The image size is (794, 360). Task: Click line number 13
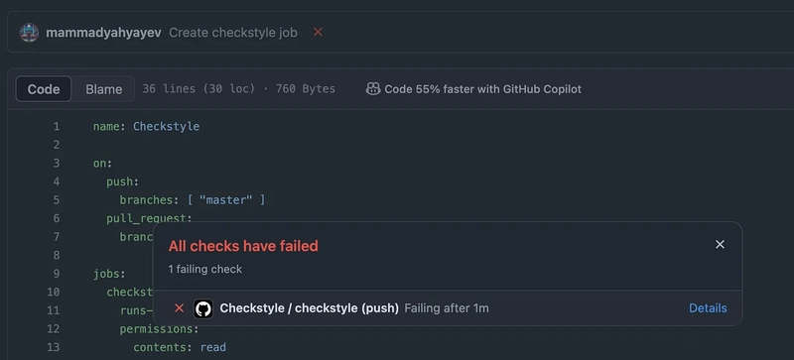pos(54,347)
